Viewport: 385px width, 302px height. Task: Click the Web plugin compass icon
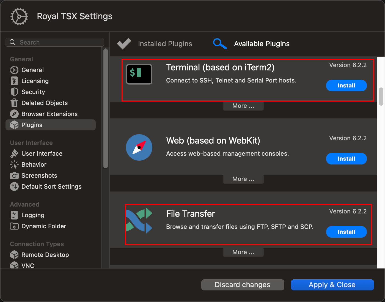pos(139,147)
